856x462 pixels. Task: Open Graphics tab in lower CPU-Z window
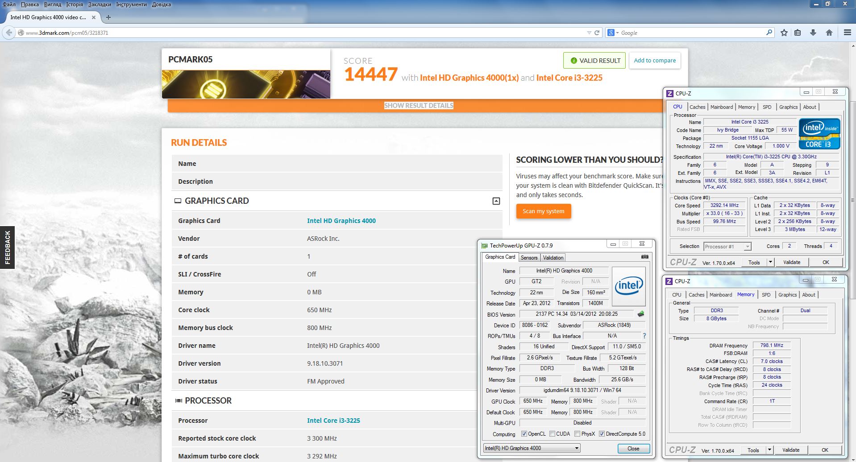(x=787, y=295)
